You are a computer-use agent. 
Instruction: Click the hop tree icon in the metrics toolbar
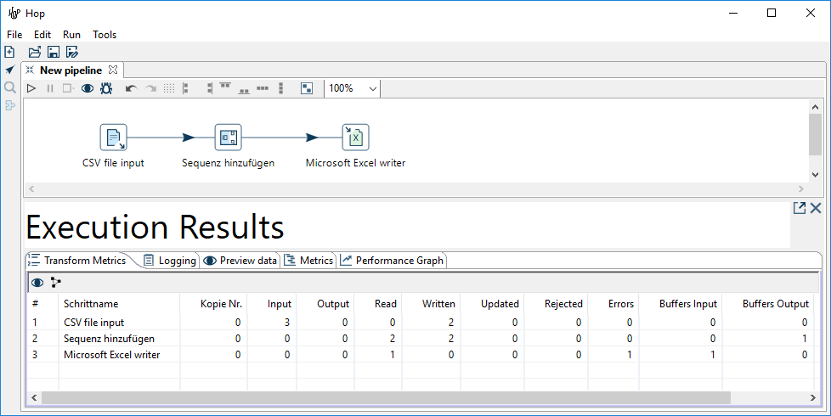[x=55, y=282]
